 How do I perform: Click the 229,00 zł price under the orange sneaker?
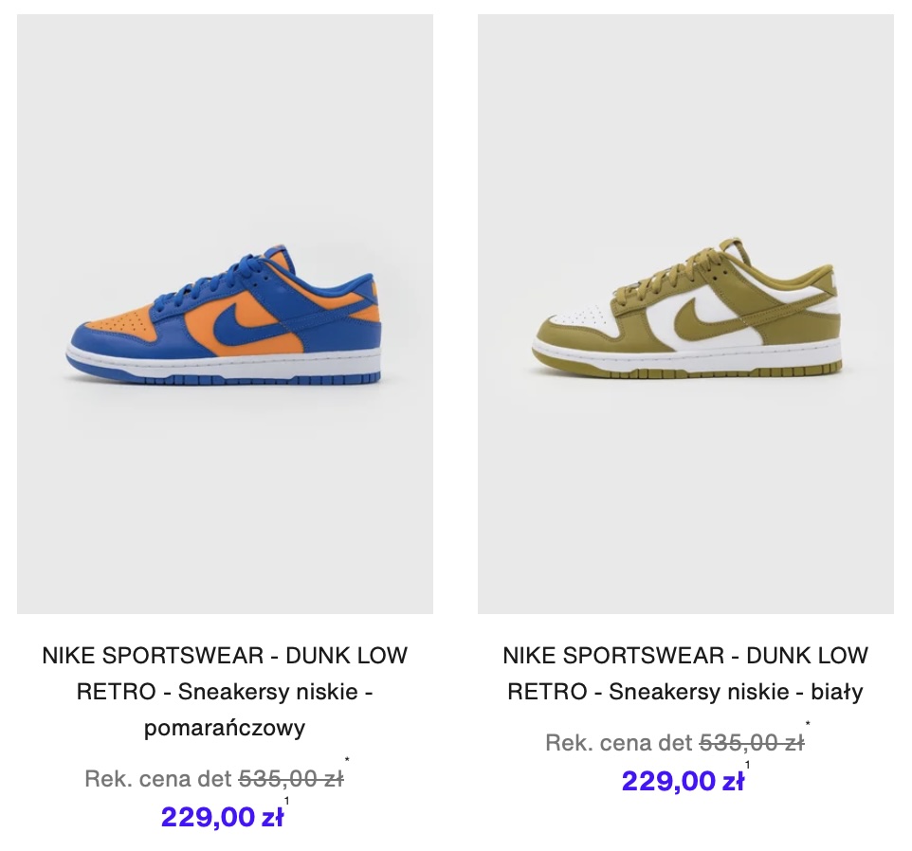pyautogui.click(x=222, y=816)
